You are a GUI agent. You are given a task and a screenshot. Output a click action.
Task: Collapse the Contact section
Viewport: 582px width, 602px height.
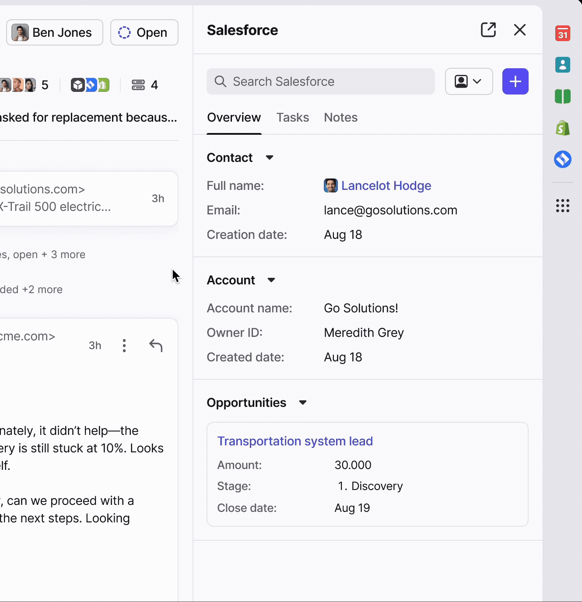(270, 157)
